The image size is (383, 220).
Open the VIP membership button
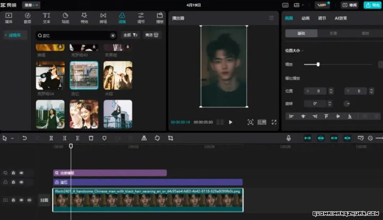coord(322,5)
